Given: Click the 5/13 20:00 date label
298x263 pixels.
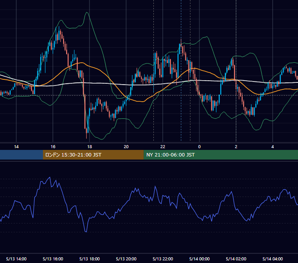Looking at the screenshot, I should [126, 259].
